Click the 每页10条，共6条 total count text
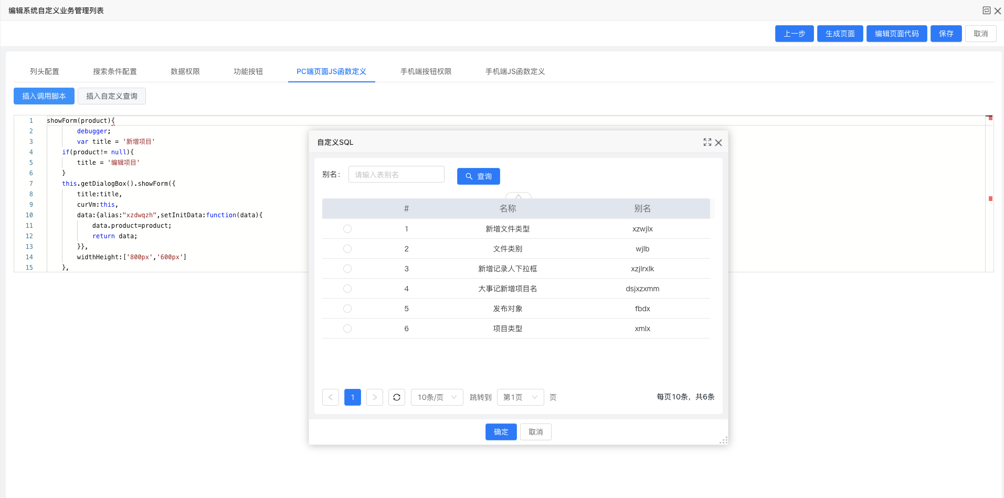The height and width of the screenshot is (498, 1004). pos(685,397)
